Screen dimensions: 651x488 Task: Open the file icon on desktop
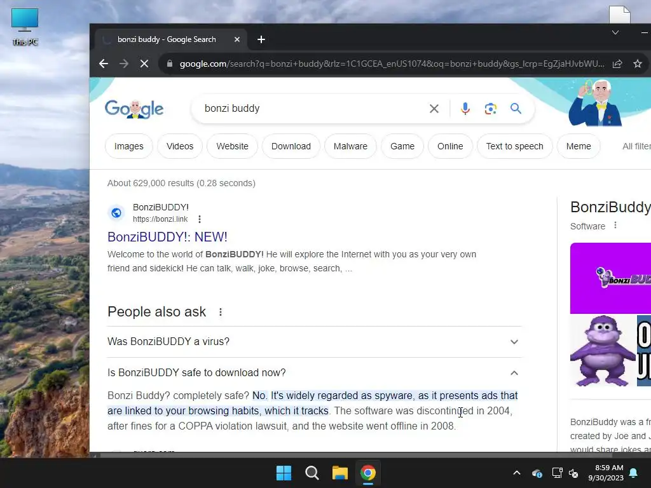[619, 14]
